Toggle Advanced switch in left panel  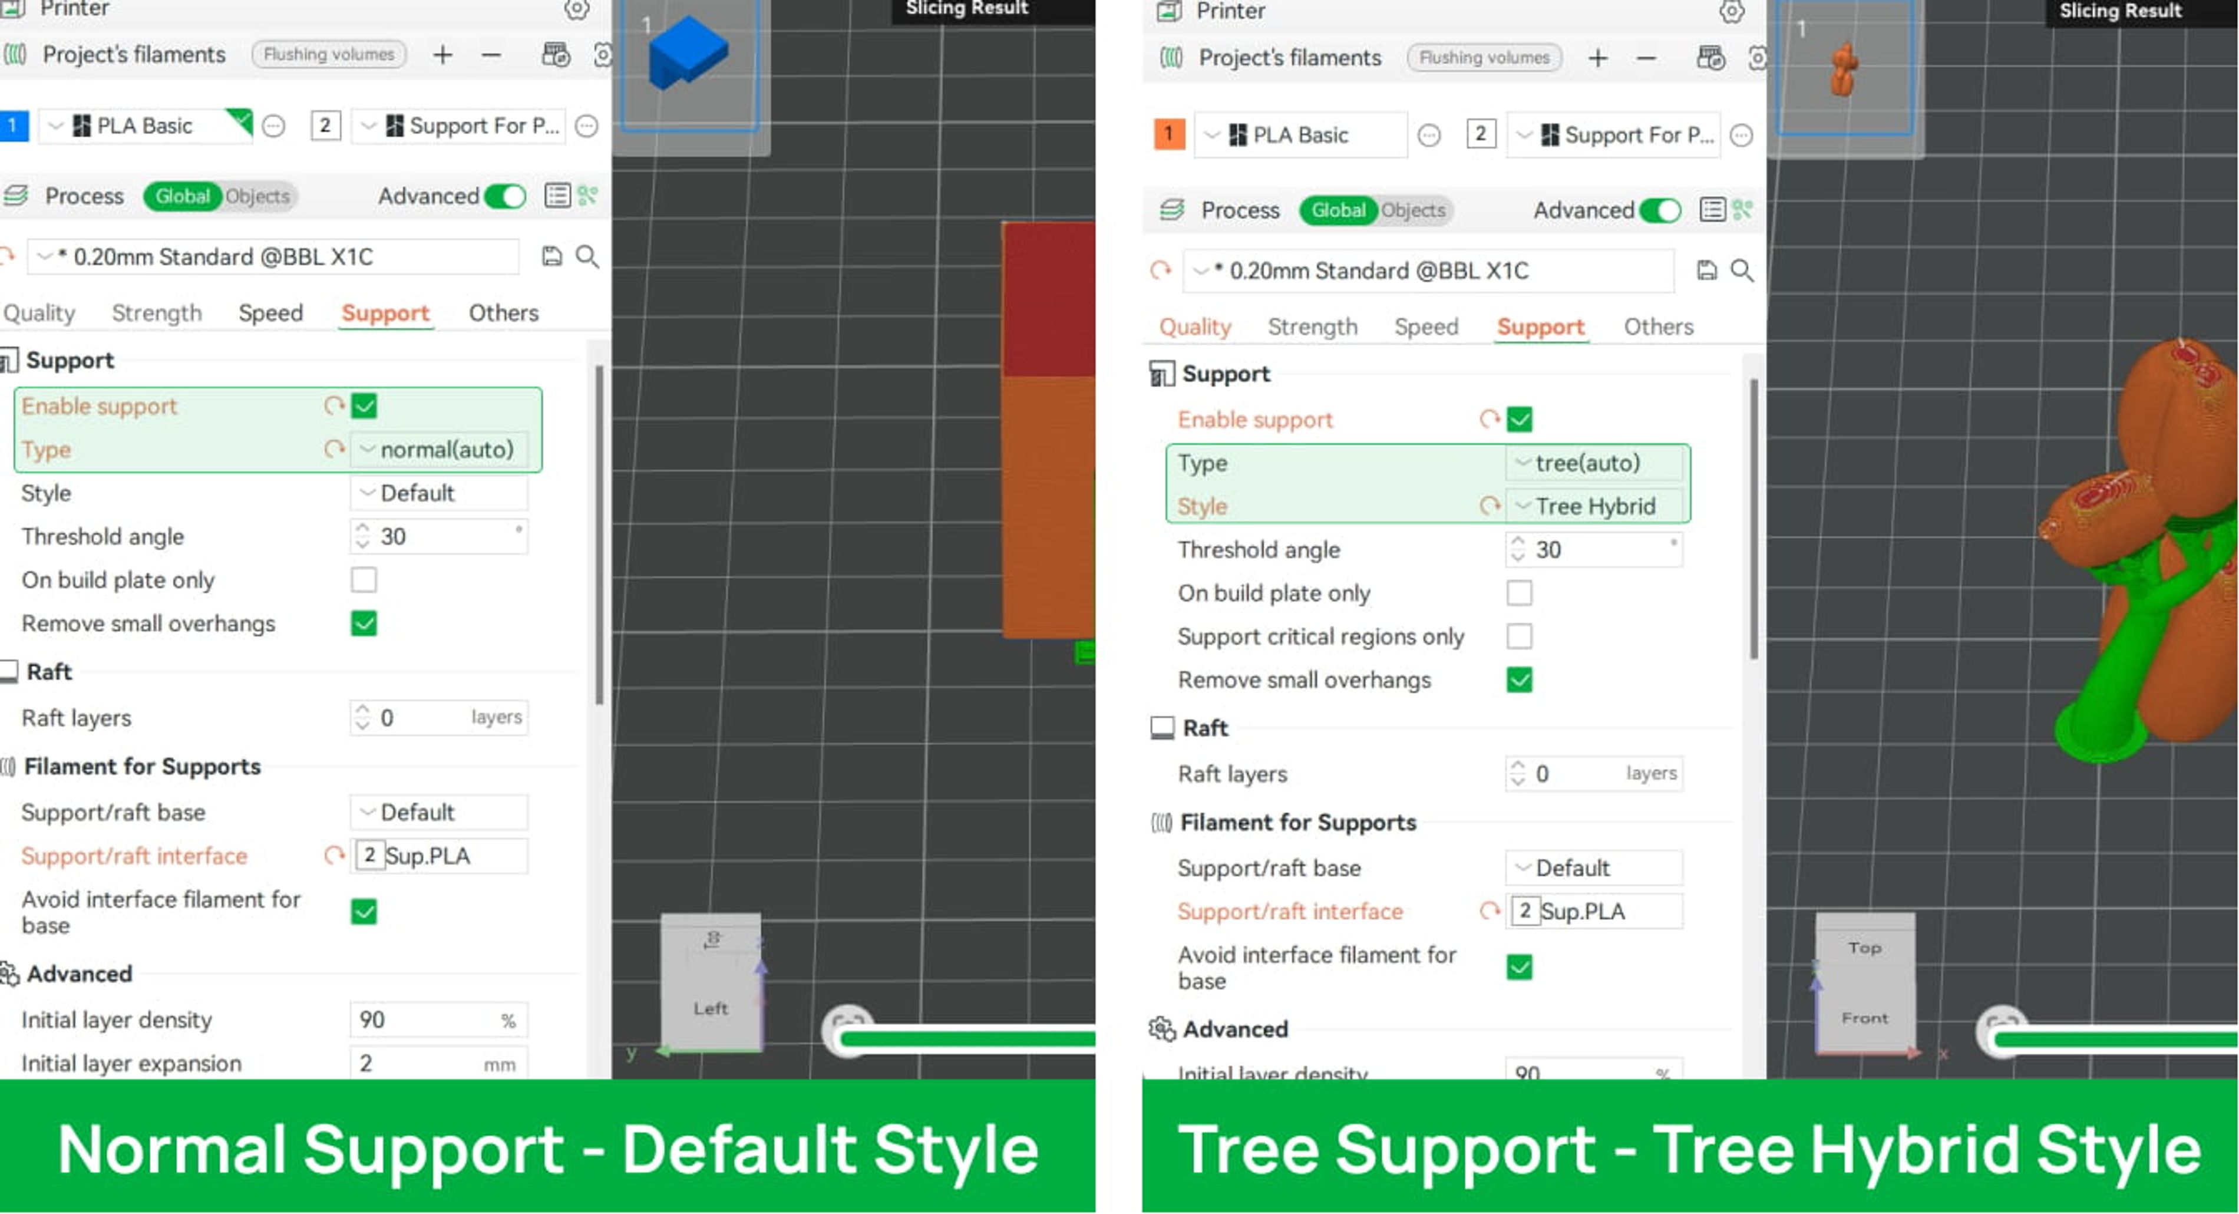(x=505, y=196)
